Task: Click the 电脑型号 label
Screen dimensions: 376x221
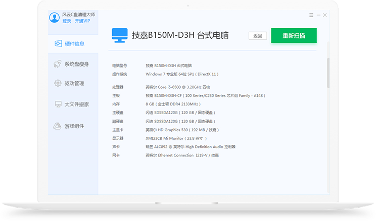Action: pos(120,66)
